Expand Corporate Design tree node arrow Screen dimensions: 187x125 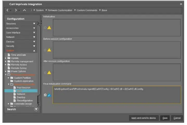[x=9, y=104]
